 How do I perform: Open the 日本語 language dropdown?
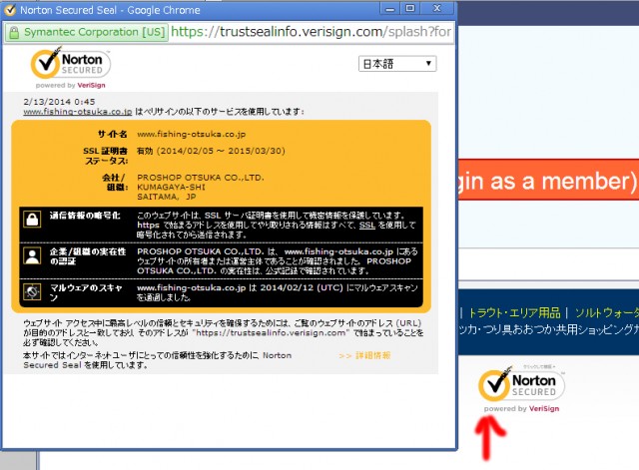pos(397,64)
